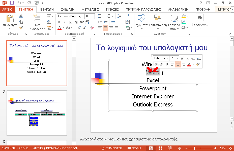
Task: Open the ΠΡΟΒΟΛΗ ΠΑΡΟΥΣΙΑΣΗΣ tab
Action: tap(143, 10)
